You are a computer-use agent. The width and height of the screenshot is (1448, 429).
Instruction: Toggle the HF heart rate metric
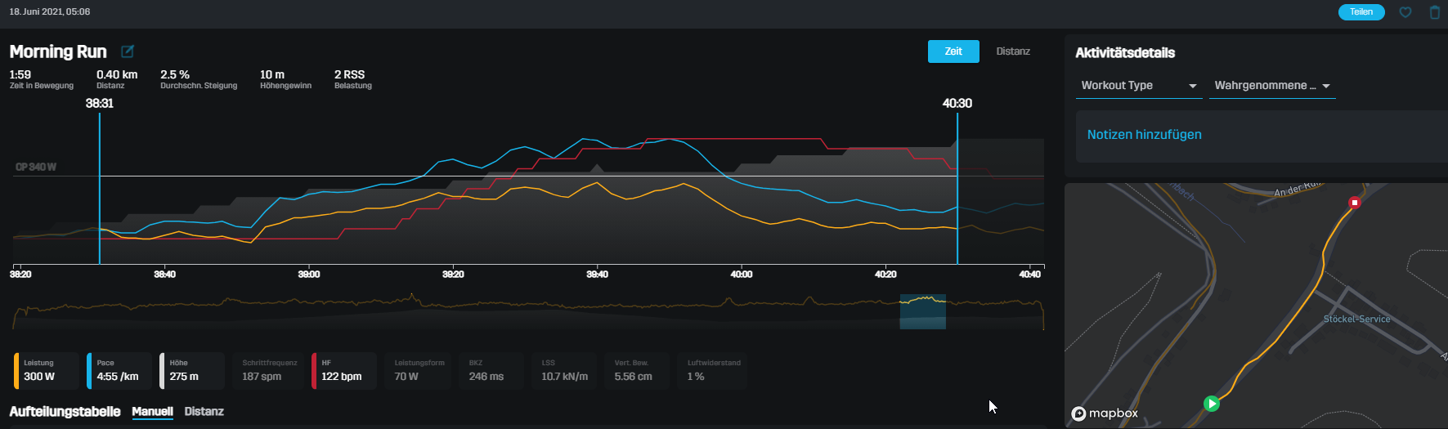click(343, 370)
